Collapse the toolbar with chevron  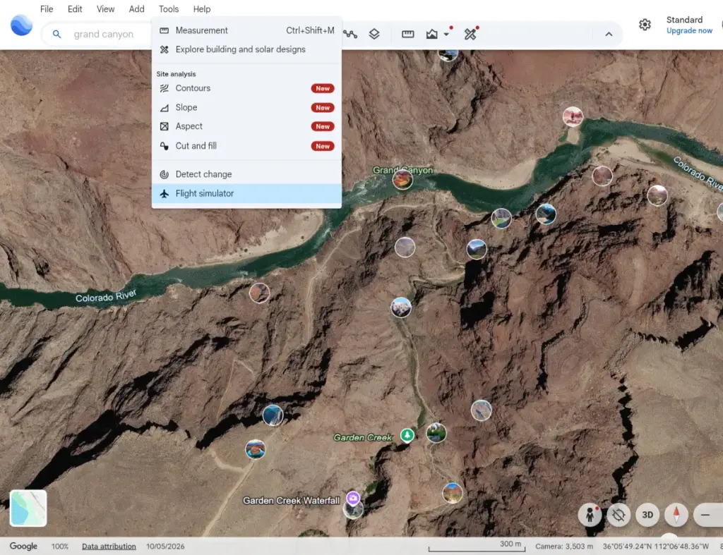pyautogui.click(x=609, y=34)
